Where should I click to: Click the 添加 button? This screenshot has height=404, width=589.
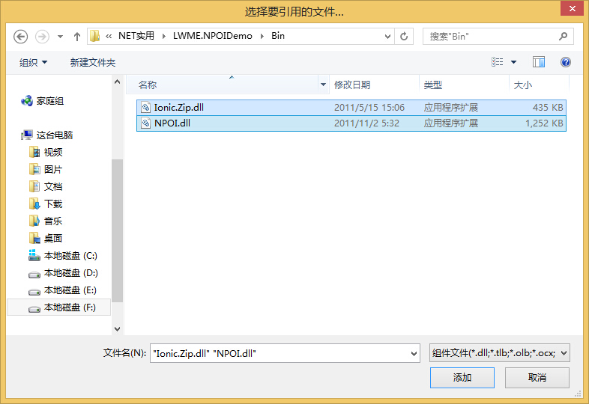pyautogui.click(x=462, y=378)
